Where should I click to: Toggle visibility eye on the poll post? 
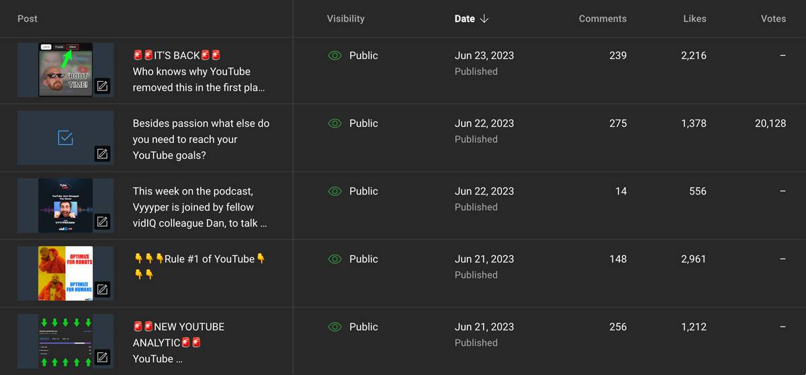[334, 123]
